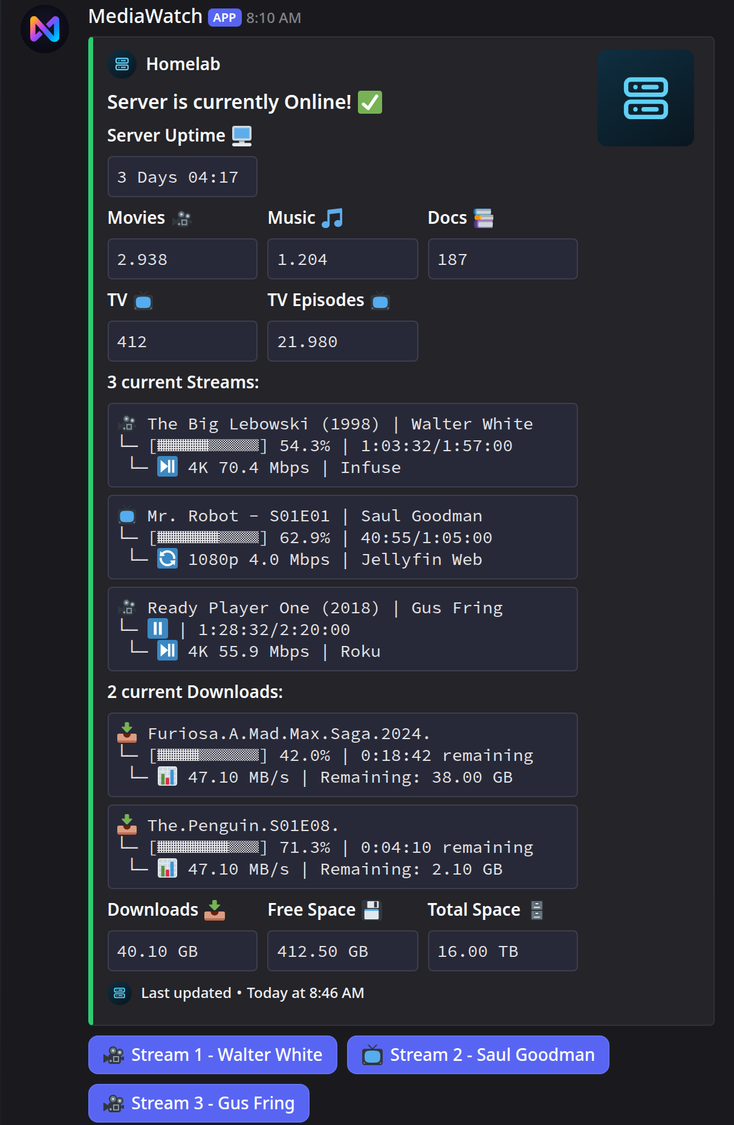Click the MediaWatch bot avatar
Viewport: 734px width, 1125px height.
[45, 29]
